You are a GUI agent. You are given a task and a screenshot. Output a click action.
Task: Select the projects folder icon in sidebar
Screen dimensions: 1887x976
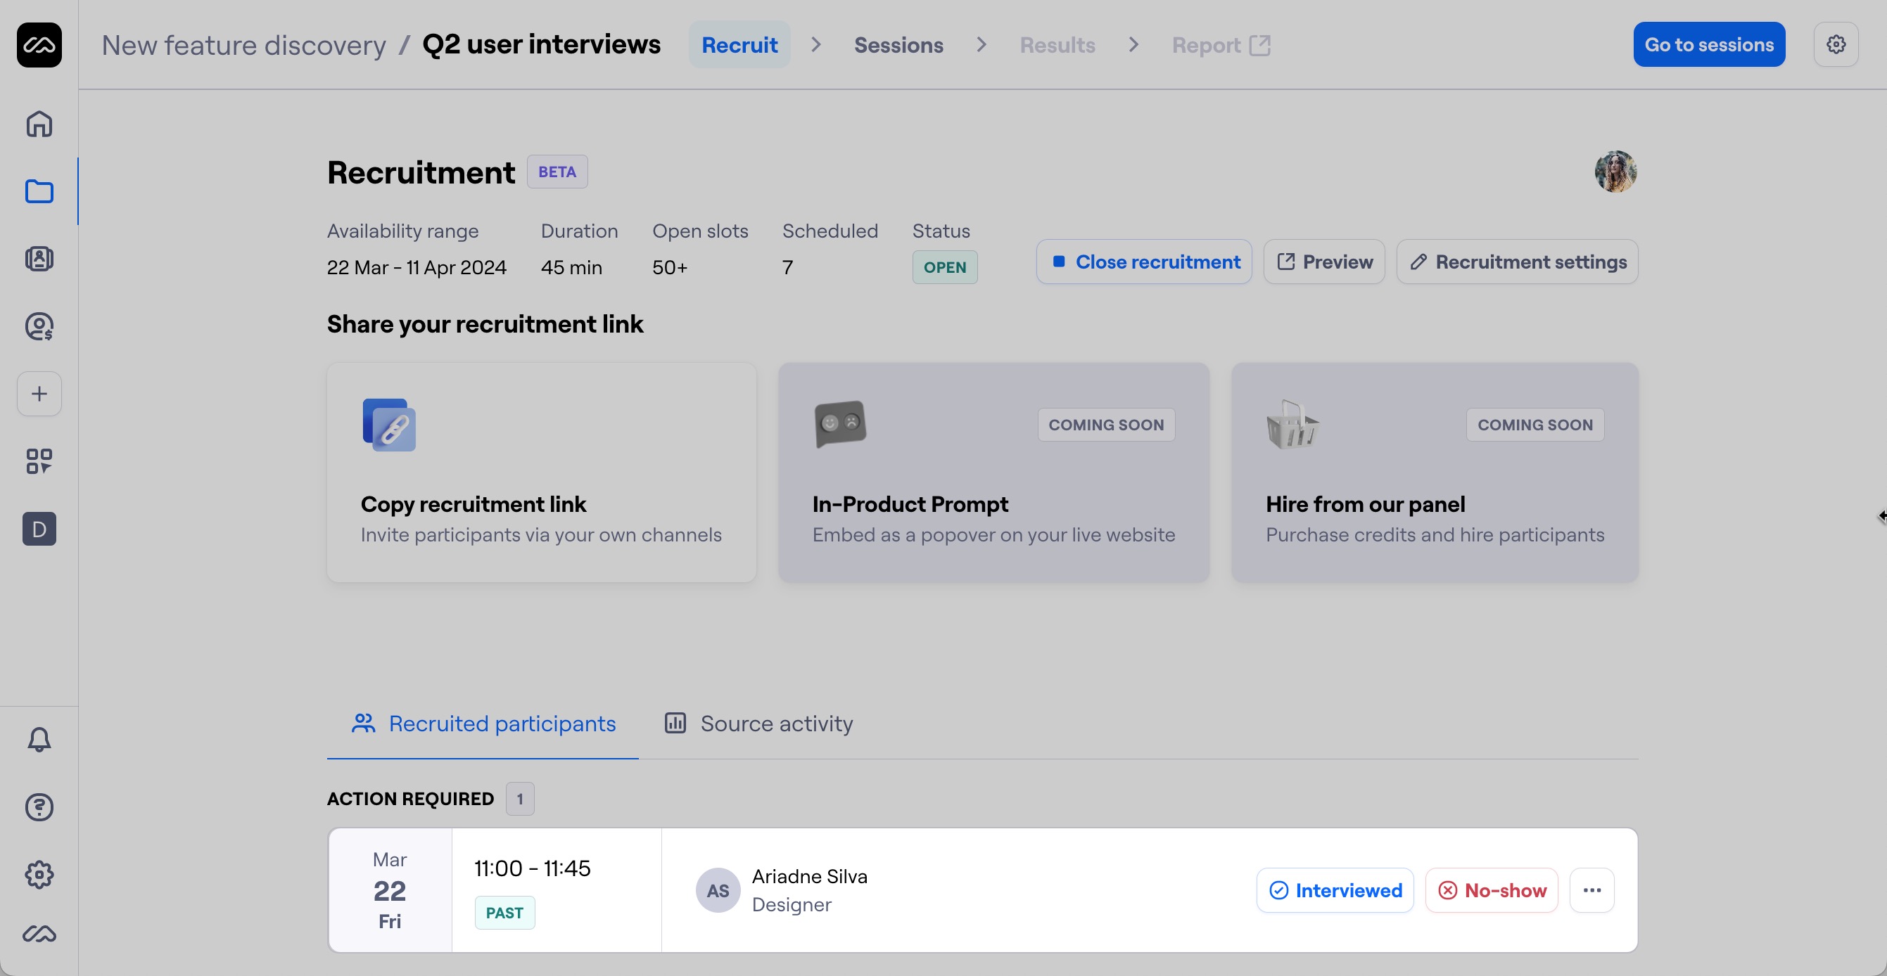(38, 191)
